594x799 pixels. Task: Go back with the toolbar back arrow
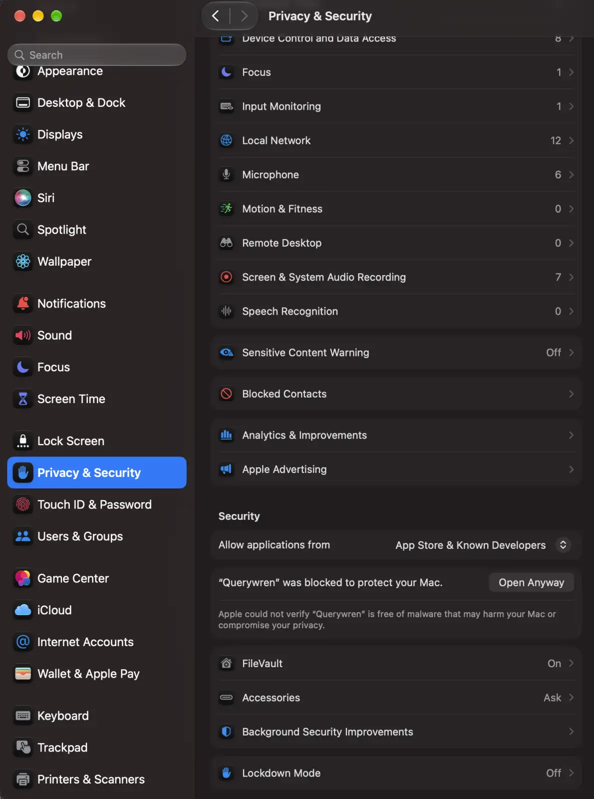coord(216,16)
